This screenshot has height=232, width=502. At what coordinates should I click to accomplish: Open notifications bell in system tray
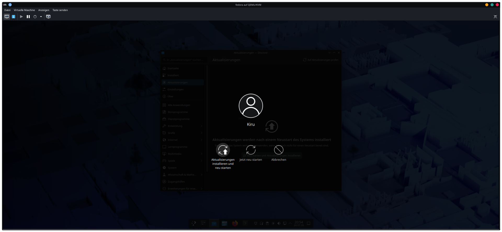pyautogui.click(x=256, y=223)
